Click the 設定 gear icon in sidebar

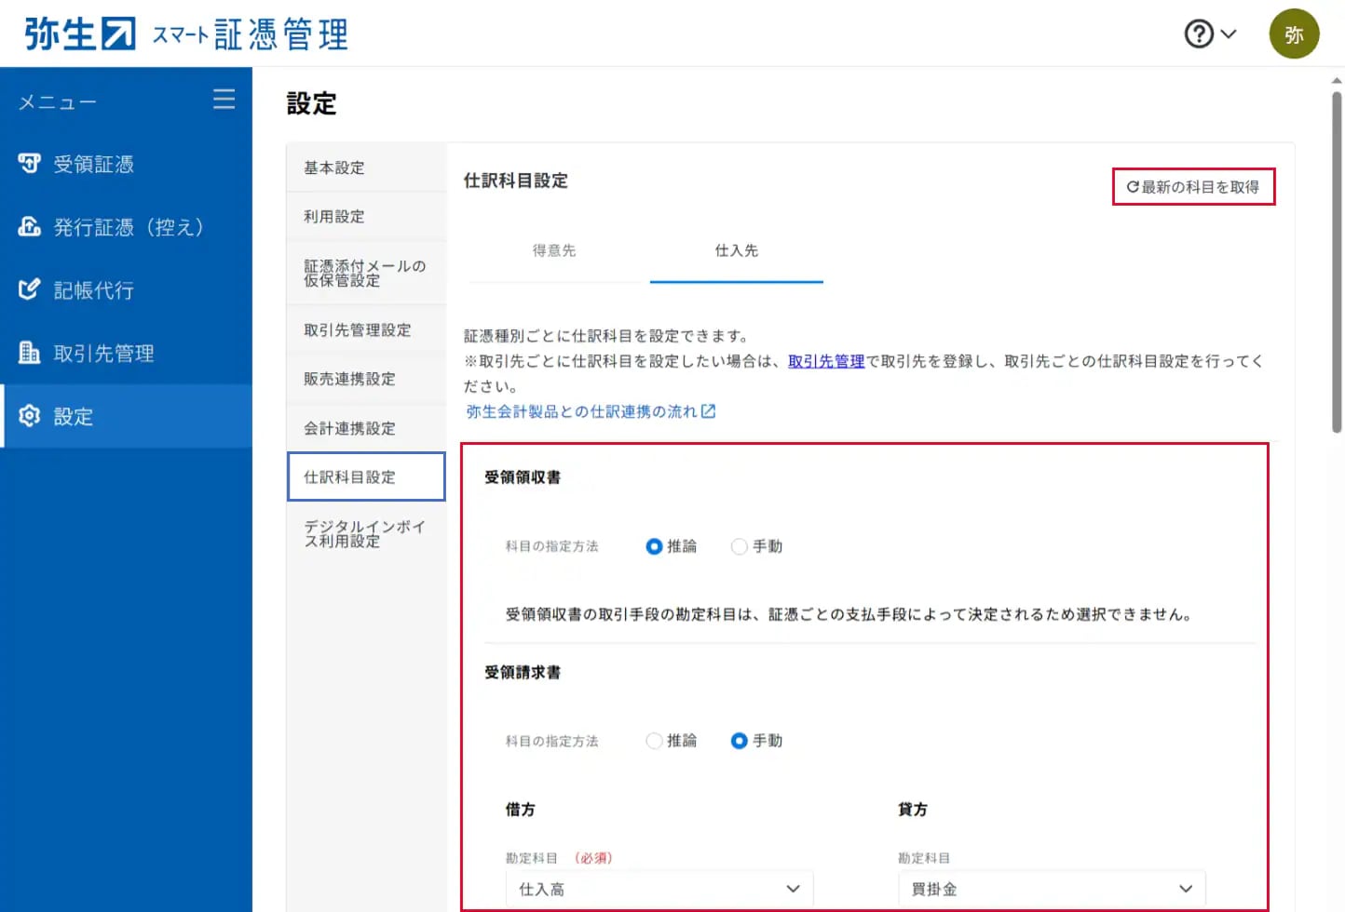[30, 416]
